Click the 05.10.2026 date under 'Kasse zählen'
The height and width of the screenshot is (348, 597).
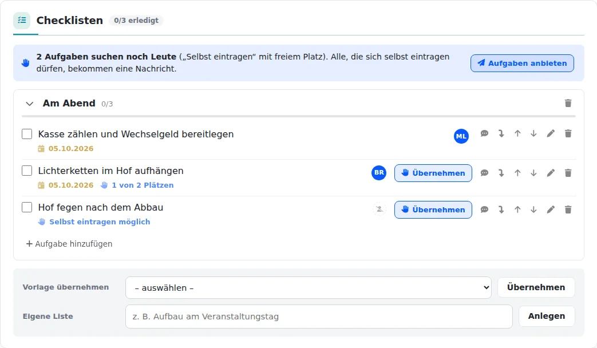[65, 148]
